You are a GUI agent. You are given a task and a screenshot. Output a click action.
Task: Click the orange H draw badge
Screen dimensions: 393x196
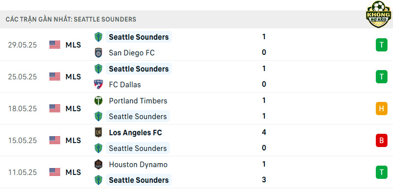(382, 108)
